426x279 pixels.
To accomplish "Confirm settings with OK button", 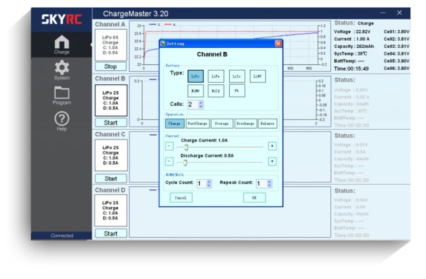I will pos(255,198).
